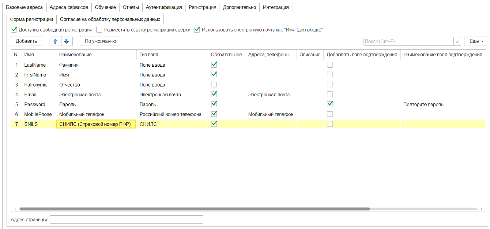Uncheck Обязательное for MobilePhone row
The image size is (490, 229).
(214, 114)
